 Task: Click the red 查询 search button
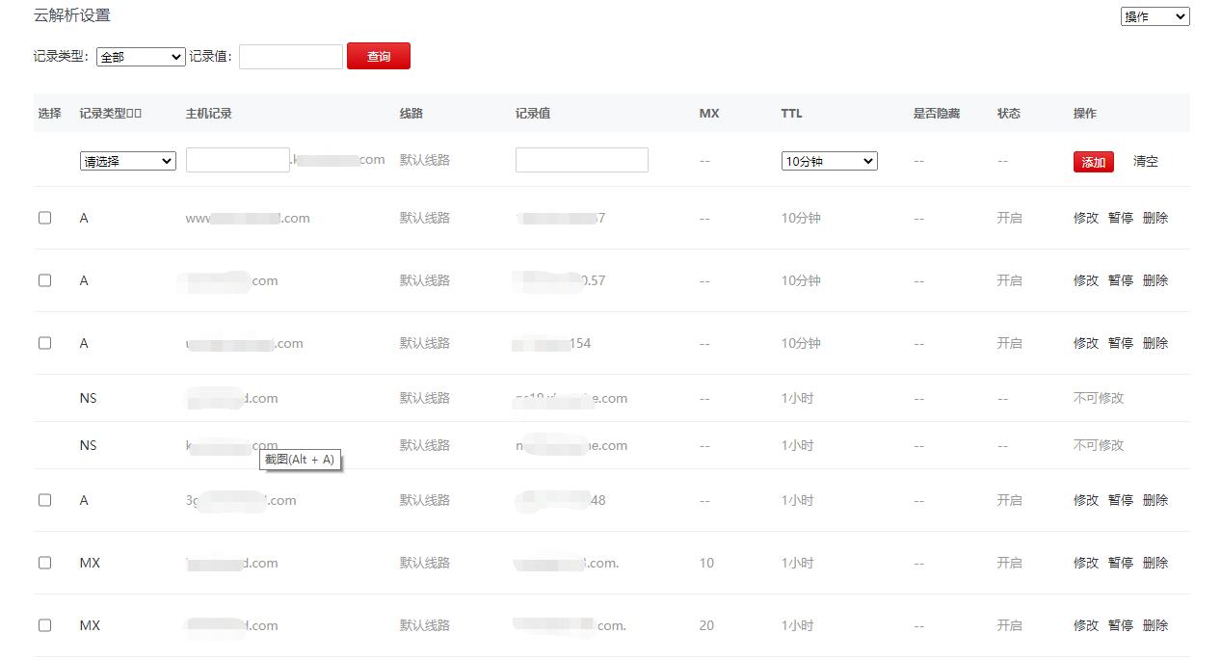(378, 56)
